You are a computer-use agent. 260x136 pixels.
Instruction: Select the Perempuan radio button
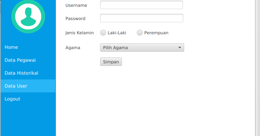click(140, 33)
